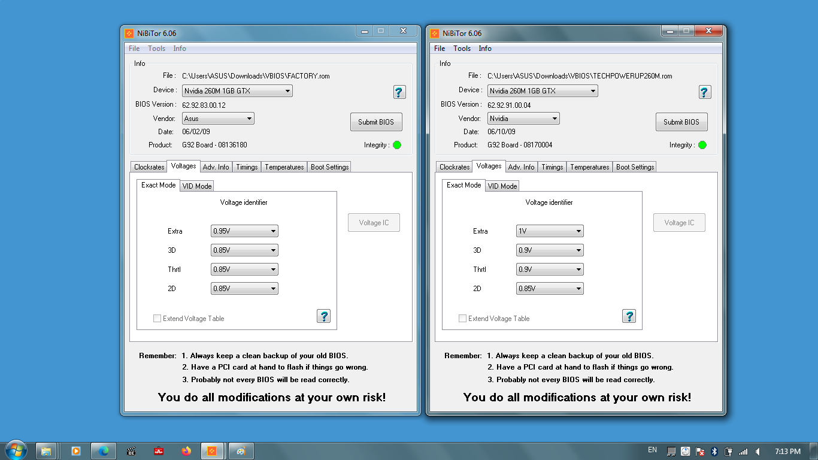818x460 pixels.
Task: Select VID Mode tab in TECHPOWERUP260M.rom window
Action: 502,186
